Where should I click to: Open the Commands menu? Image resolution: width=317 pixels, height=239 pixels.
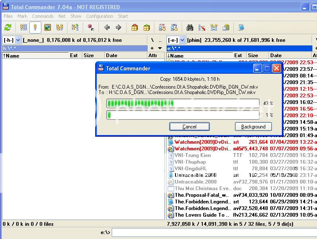tap(43, 16)
